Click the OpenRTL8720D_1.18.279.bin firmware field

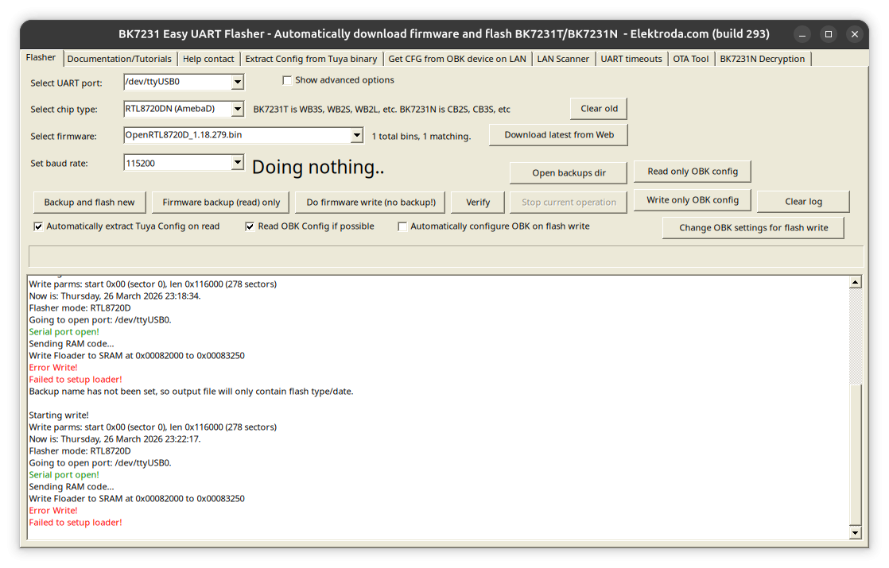tap(237, 135)
